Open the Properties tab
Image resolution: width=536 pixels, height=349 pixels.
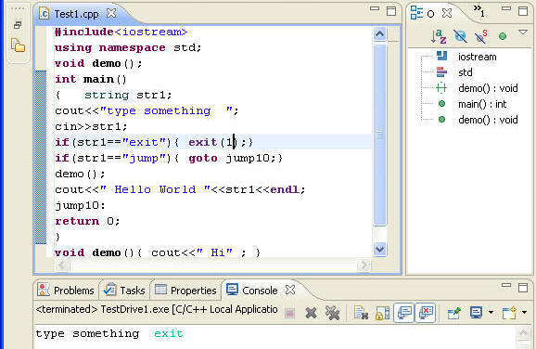(x=185, y=291)
